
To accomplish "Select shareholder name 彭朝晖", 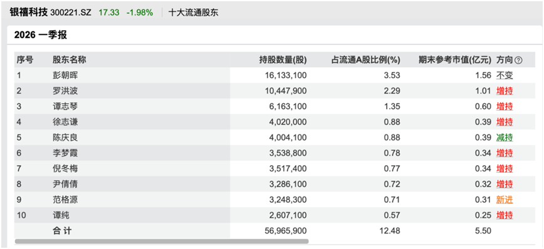I will [65, 76].
